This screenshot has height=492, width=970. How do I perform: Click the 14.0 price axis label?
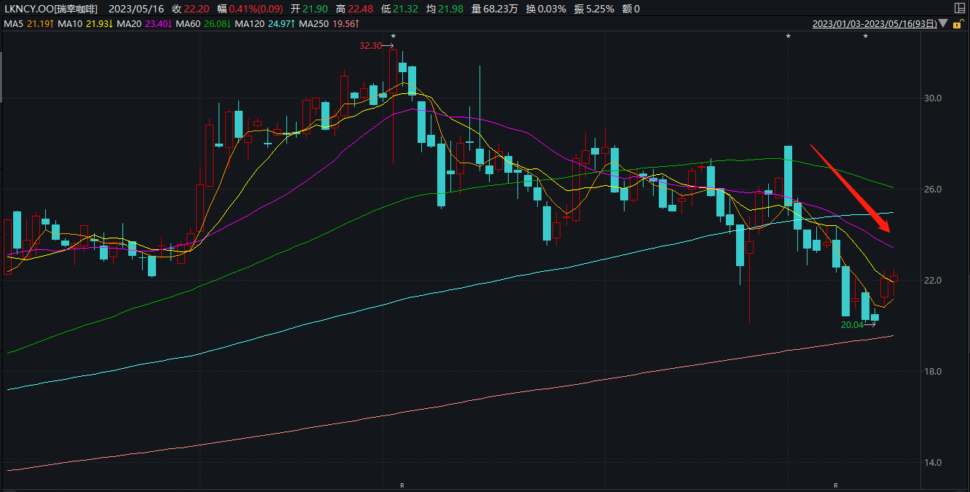click(x=934, y=463)
